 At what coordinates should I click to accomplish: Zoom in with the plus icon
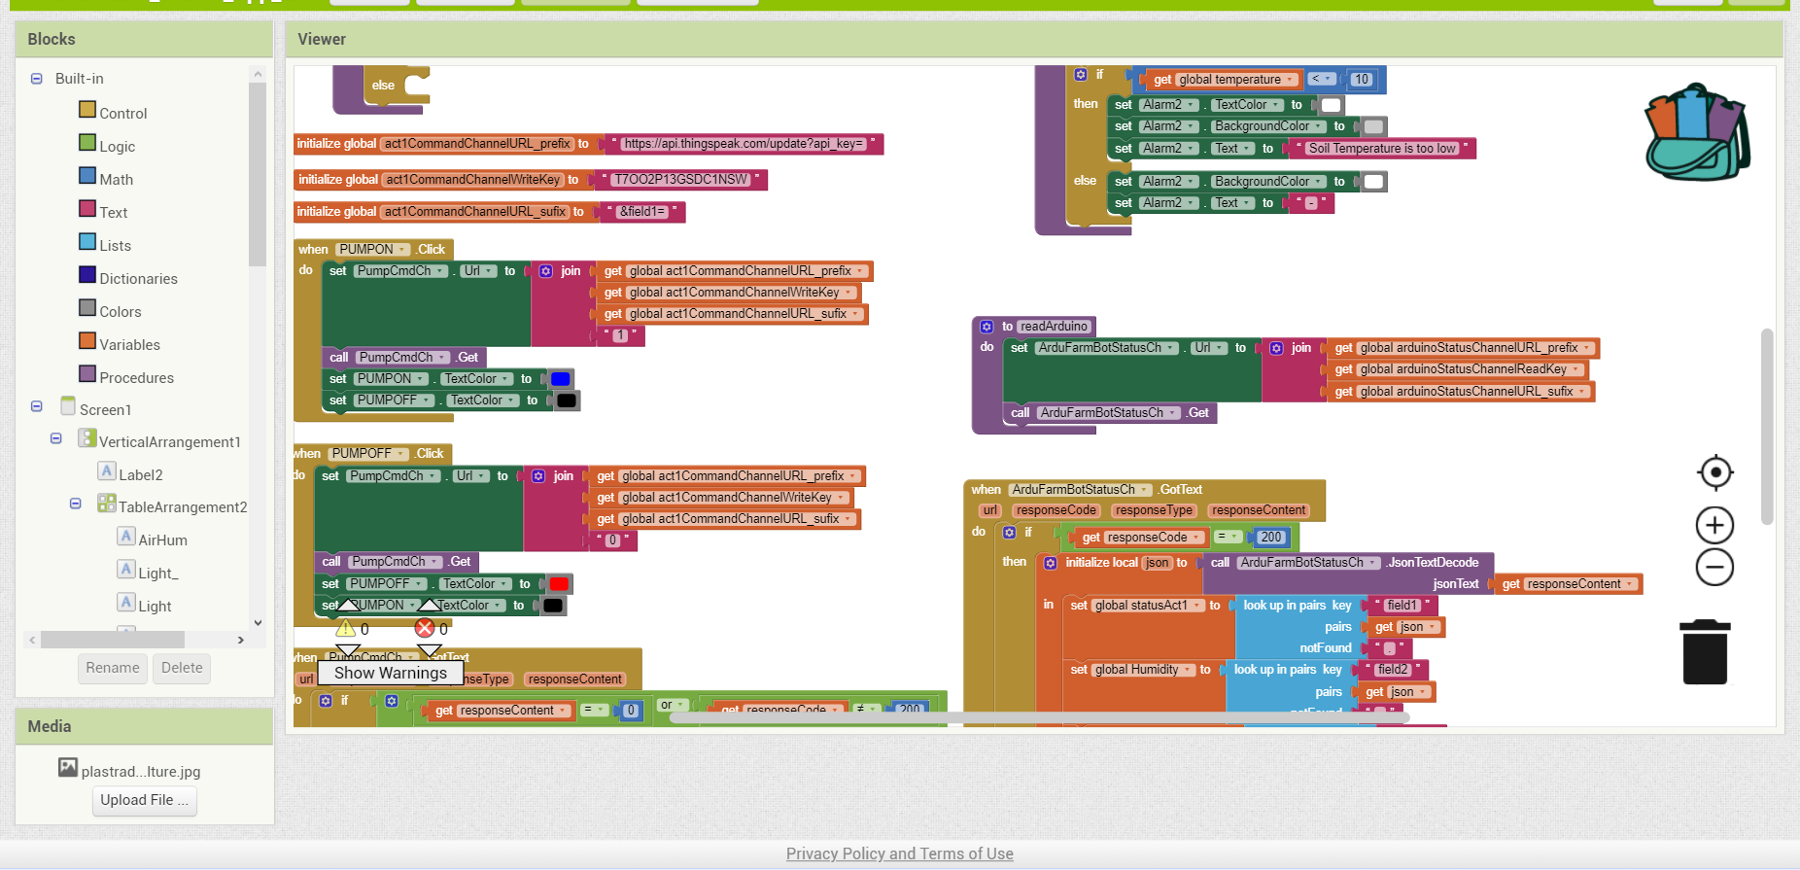[1715, 526]
